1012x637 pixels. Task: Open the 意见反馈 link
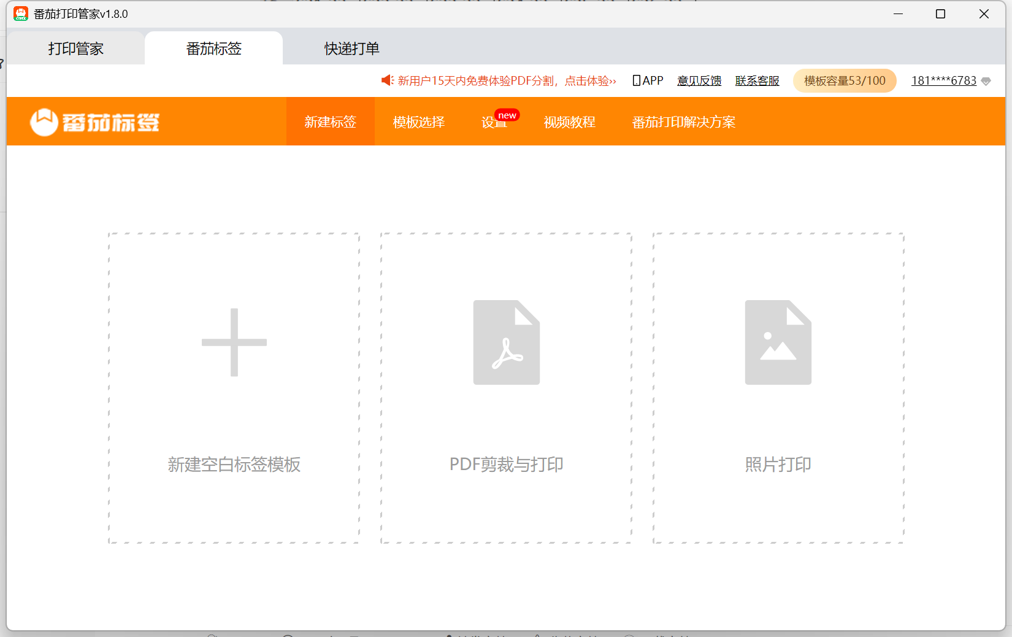click(x=699, y=80)
